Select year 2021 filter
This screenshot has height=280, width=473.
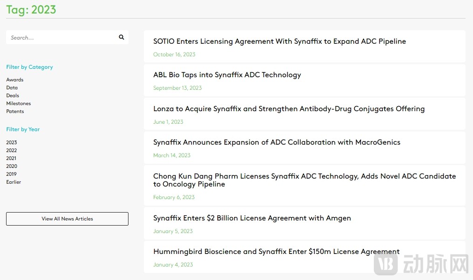click(x=12, y=158)
